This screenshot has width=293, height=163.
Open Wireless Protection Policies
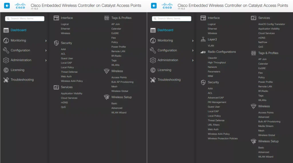[223, 138]
